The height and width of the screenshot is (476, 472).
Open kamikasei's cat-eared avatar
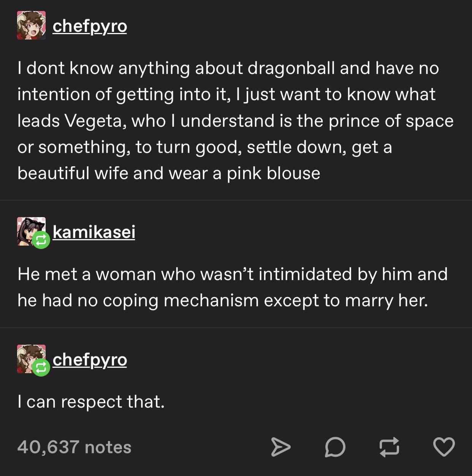[31, 231]
